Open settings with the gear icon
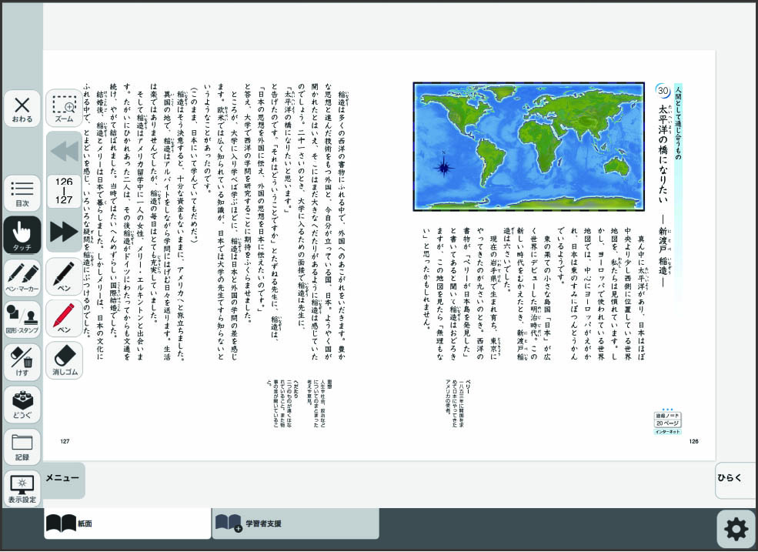This screenshot has width=758, height=552. (736, 529)
